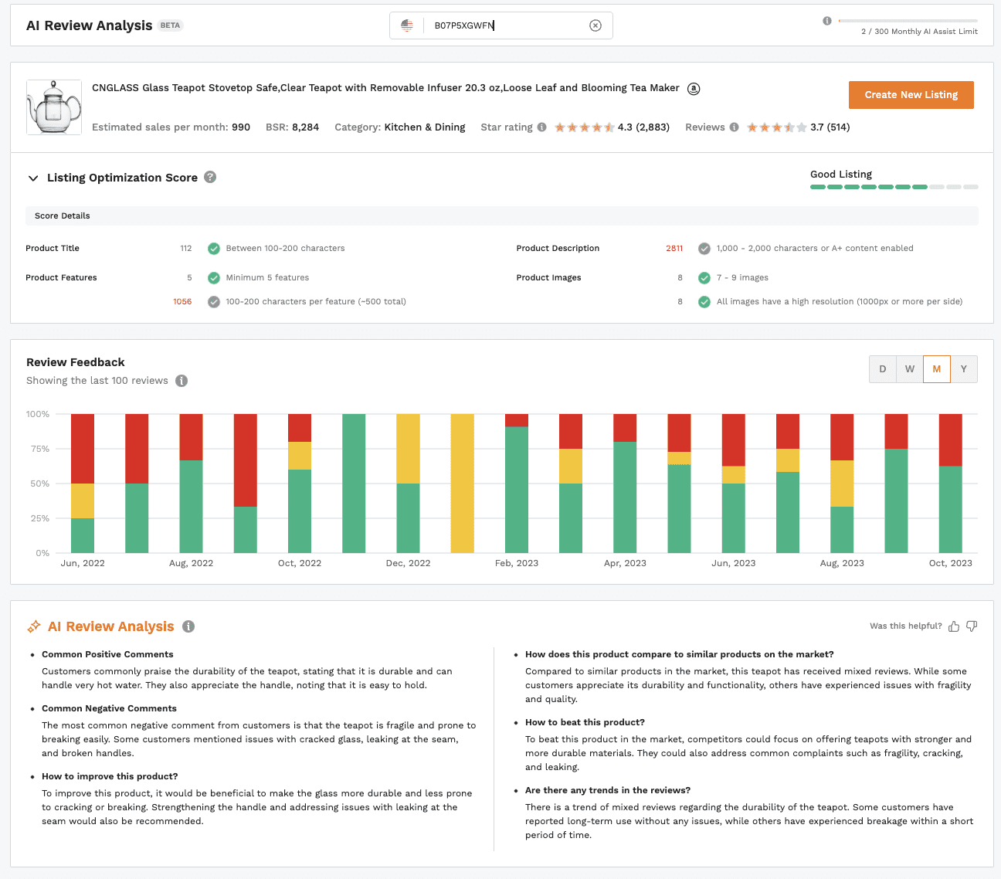This screenshot has width=1001, height=879.
Task: Switch the review chart to Daily view
Action: point(883,369)
